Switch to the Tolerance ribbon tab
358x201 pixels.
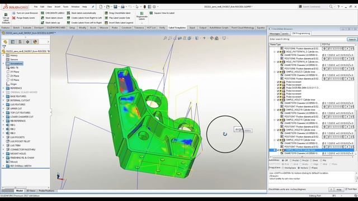139,27
